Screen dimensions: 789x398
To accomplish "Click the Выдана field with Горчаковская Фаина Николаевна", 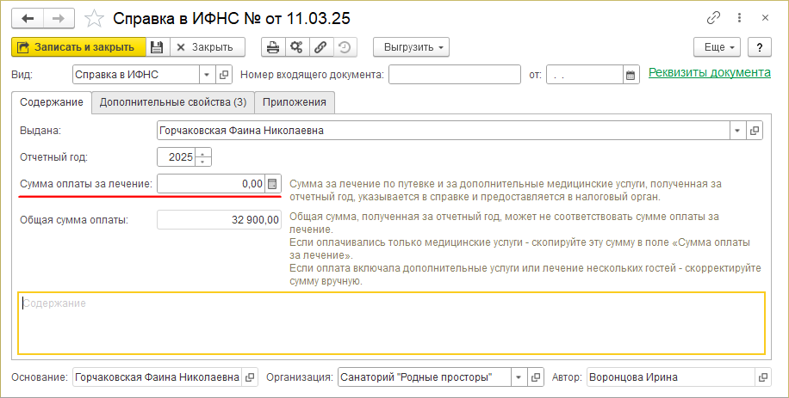I will (444, 131).
